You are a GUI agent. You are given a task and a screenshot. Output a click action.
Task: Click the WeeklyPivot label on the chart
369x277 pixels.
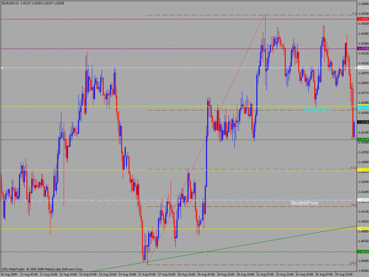coord(317,110)
